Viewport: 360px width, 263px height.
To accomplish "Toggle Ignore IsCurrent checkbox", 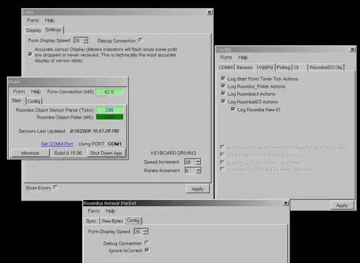I will [147, 250].
